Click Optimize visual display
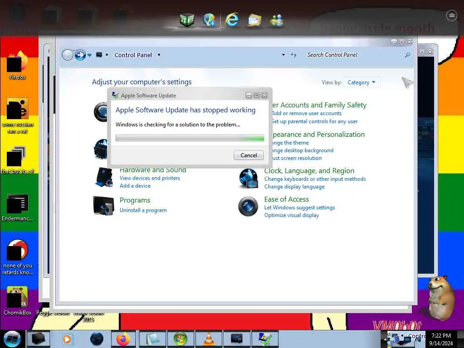The width and height of the screenshot is (464, 348). pos(291,215)
